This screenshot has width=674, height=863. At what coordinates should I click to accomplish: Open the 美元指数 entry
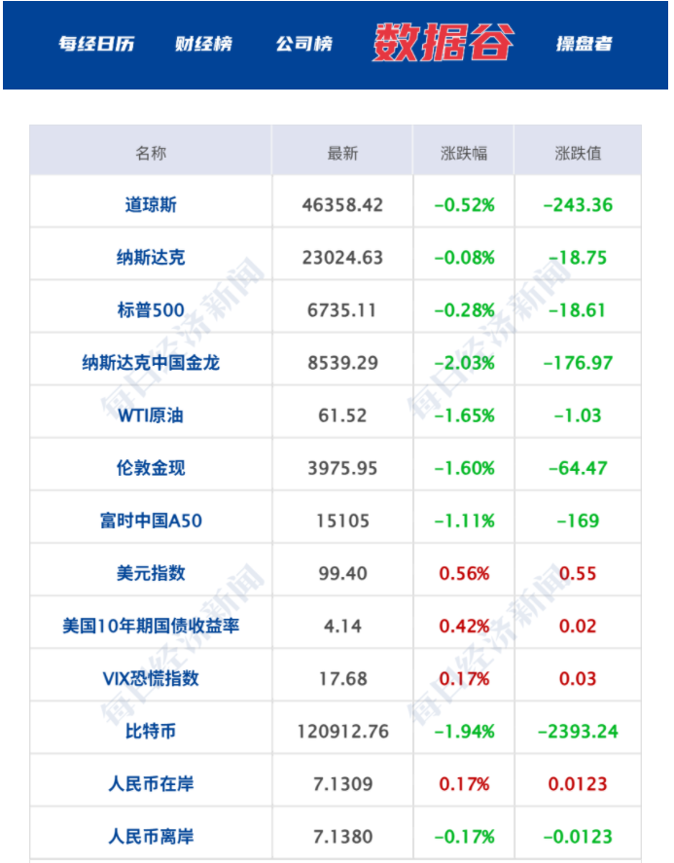pos(151,573)
